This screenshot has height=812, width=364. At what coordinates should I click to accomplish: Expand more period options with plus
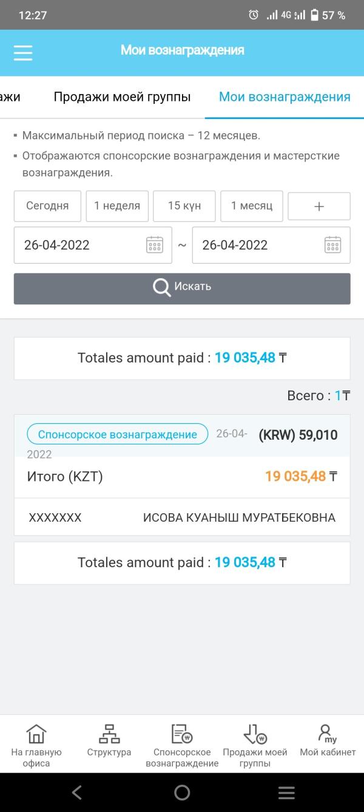(x=319, y=206)
